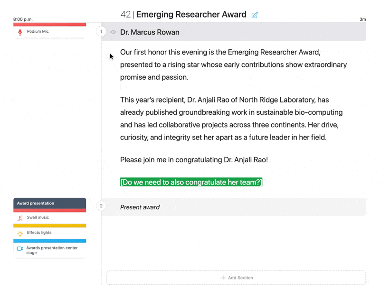This screenshot has width=380, height=305.
Task: Select the Effects lights cue
Action: click(49, 233)
